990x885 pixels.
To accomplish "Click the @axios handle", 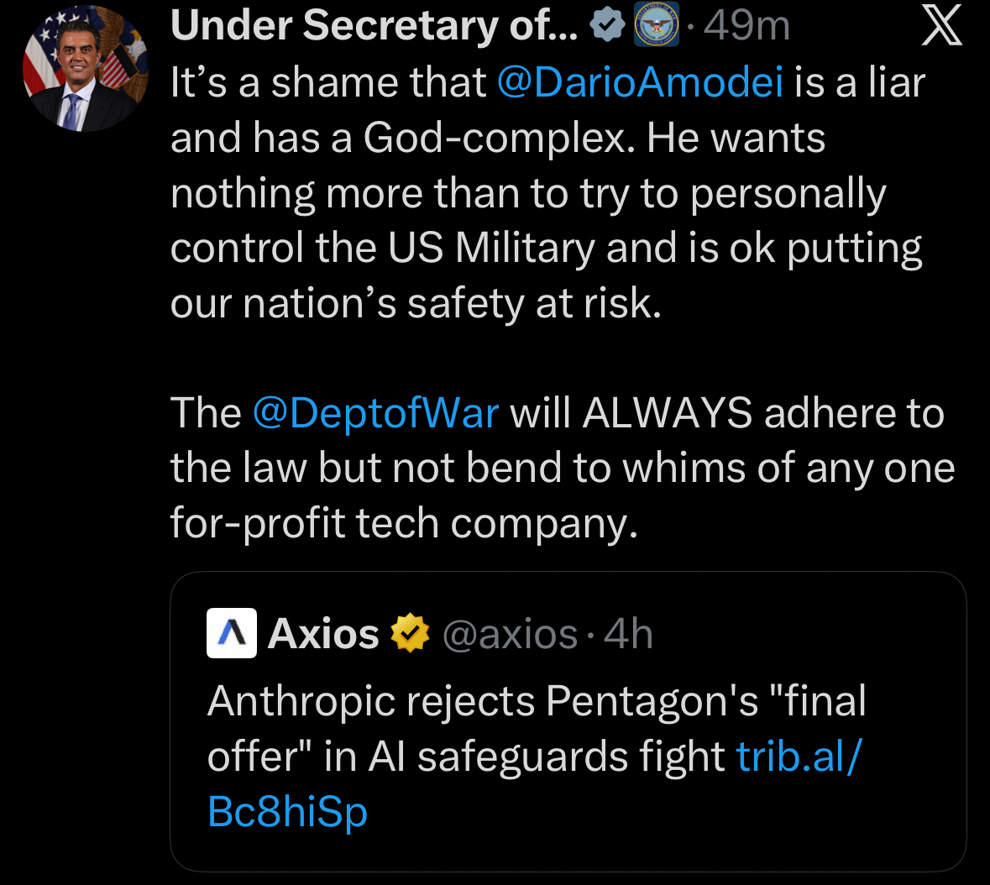I will [x=510, y=634].
